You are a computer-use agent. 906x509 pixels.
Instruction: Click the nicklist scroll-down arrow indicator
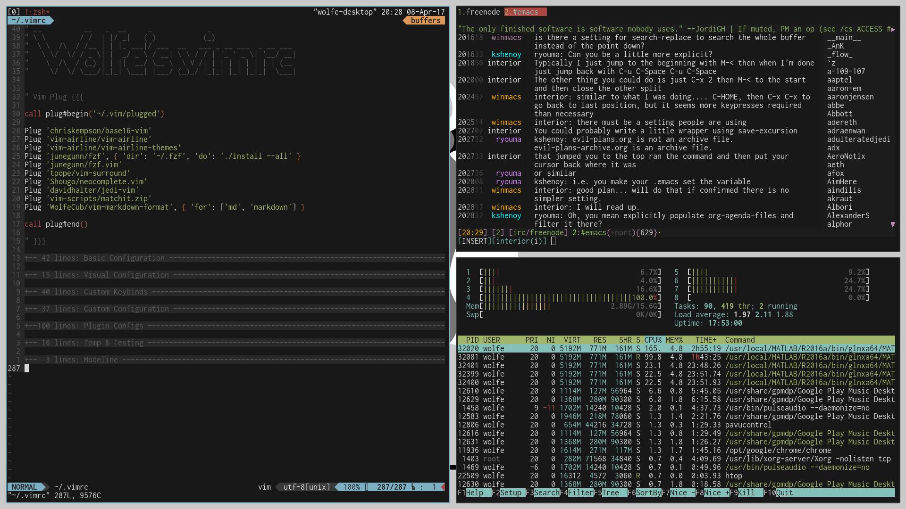tap(892, 225)
